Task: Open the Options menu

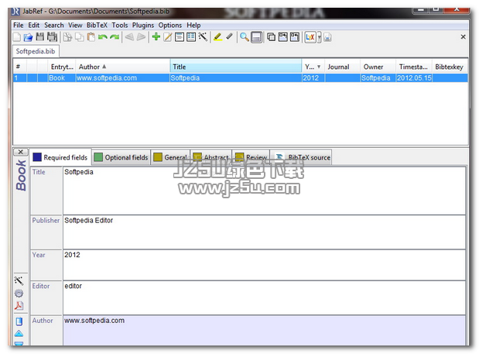Action: point(169,25)
